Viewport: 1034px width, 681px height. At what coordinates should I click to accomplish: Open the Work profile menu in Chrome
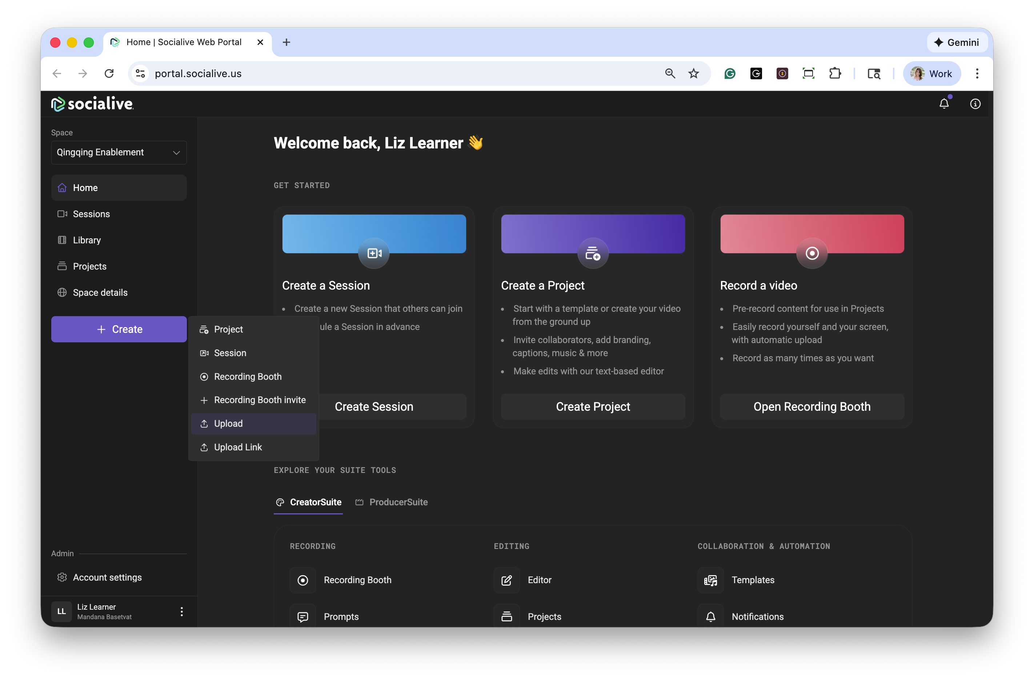[x=931, y=74]
